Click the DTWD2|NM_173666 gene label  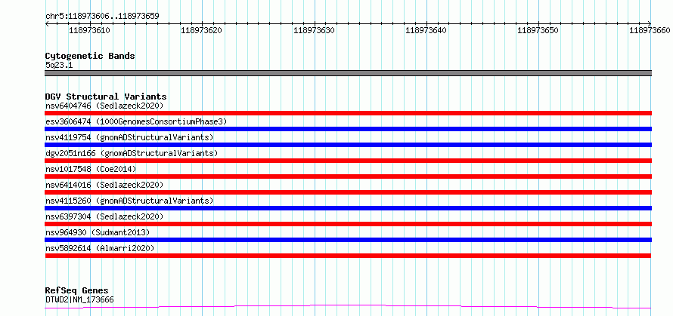[79, 299]
